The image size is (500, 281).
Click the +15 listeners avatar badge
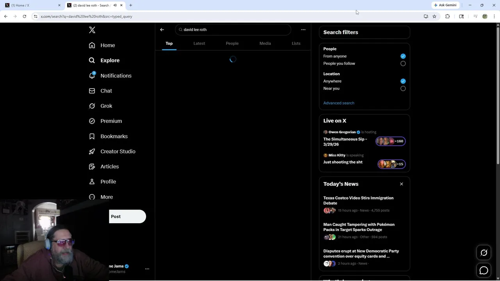391,164
